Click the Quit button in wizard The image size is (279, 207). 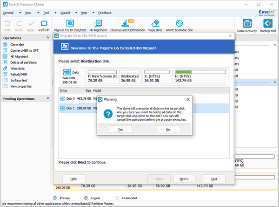pyautogui.click(x=214, y=179)
